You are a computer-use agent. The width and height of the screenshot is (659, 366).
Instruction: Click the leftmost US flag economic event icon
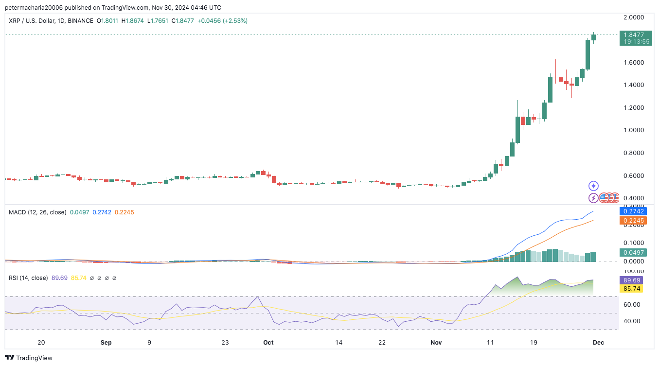tap(604, 198)
